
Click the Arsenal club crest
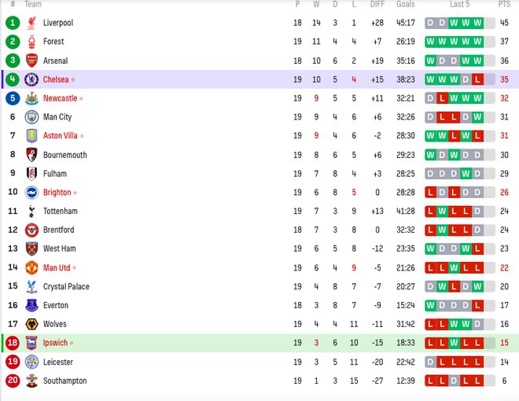tap(31, 61)
